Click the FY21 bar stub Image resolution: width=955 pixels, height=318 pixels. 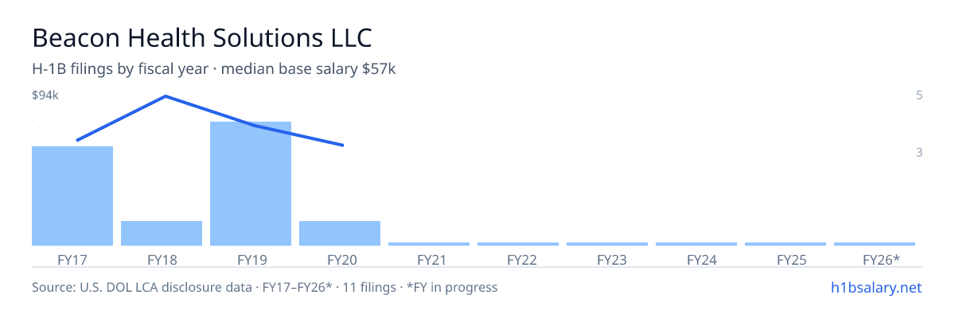[429, 243]
